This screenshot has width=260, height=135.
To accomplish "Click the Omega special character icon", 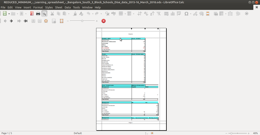I will (x=186, y=14).
